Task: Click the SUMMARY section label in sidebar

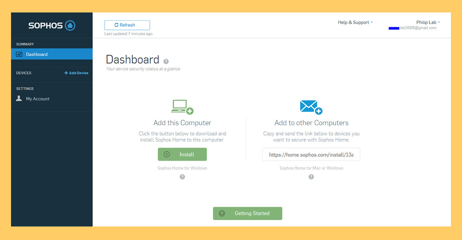Action: point(25,44)
